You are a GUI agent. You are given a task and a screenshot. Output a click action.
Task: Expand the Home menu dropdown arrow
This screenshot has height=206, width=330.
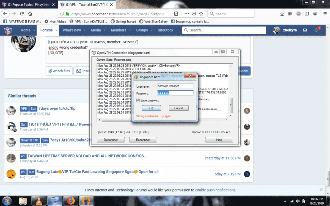click(34, 30)
